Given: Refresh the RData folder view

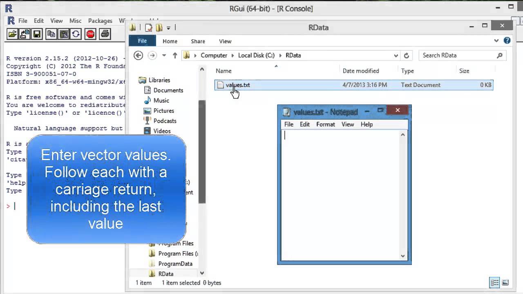Looking at the screenshot, I should coord(407,55).
